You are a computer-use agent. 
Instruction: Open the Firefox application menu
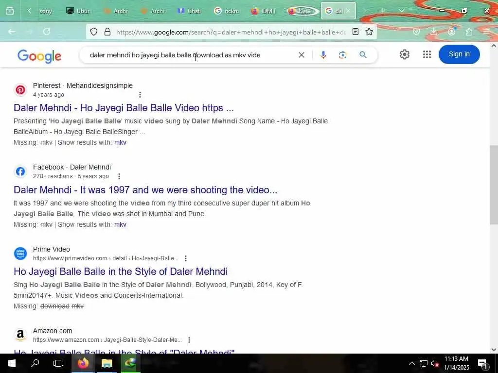[x=486, y=32]
